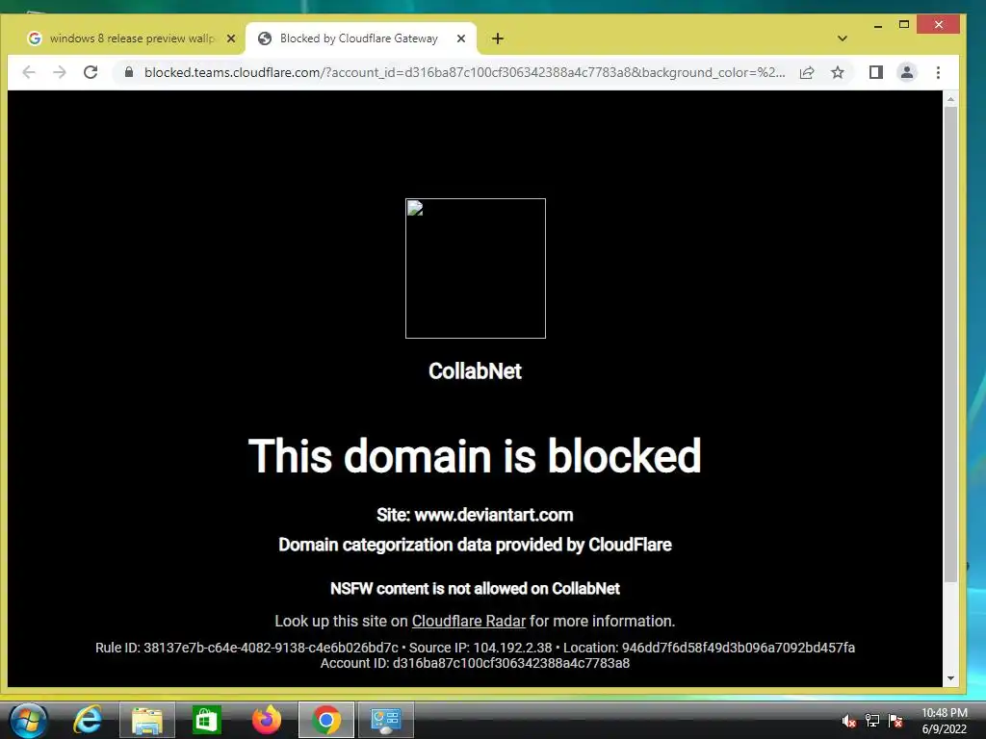986x739 pixels.
Task: Open the Chrome side panel
Action: pyautogui.click(x=876, y=72)
